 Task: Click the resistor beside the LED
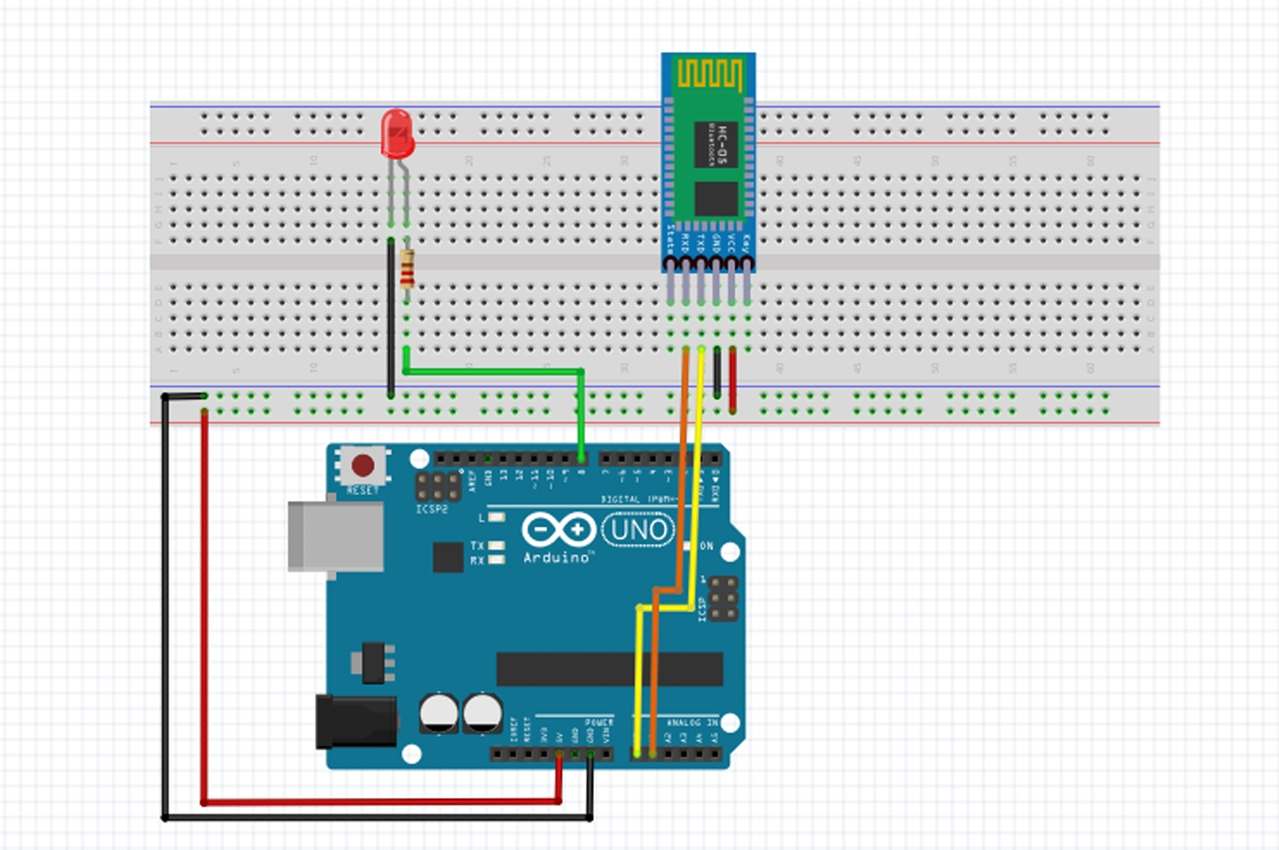point(407,269)
